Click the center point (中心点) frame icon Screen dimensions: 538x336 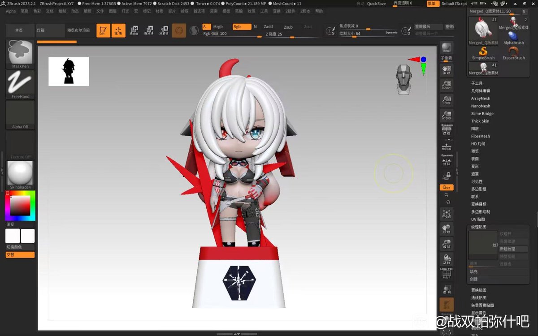pos(447,214)
